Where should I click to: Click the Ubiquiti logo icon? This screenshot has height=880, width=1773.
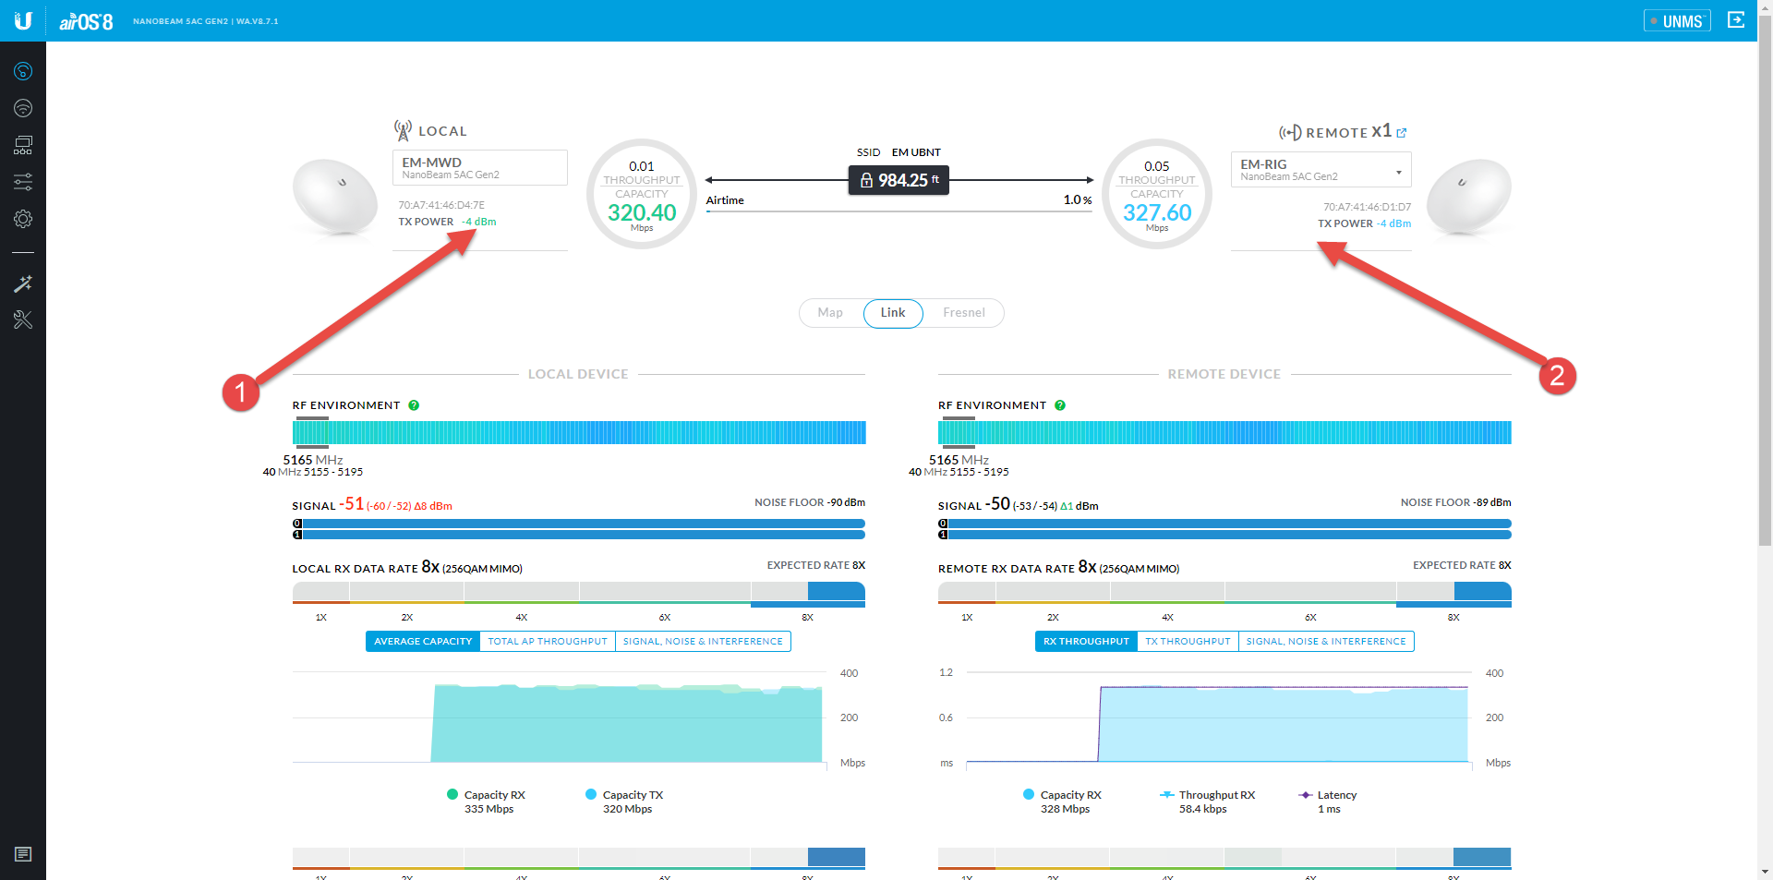tap(23, 20)
